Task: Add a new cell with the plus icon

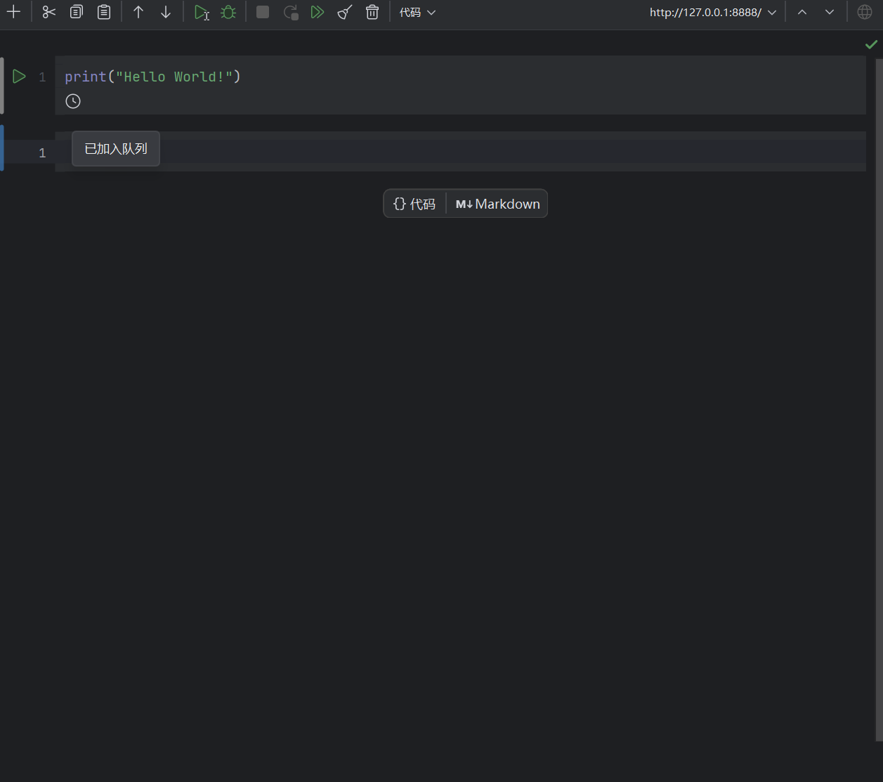Action: coord(13,12)
